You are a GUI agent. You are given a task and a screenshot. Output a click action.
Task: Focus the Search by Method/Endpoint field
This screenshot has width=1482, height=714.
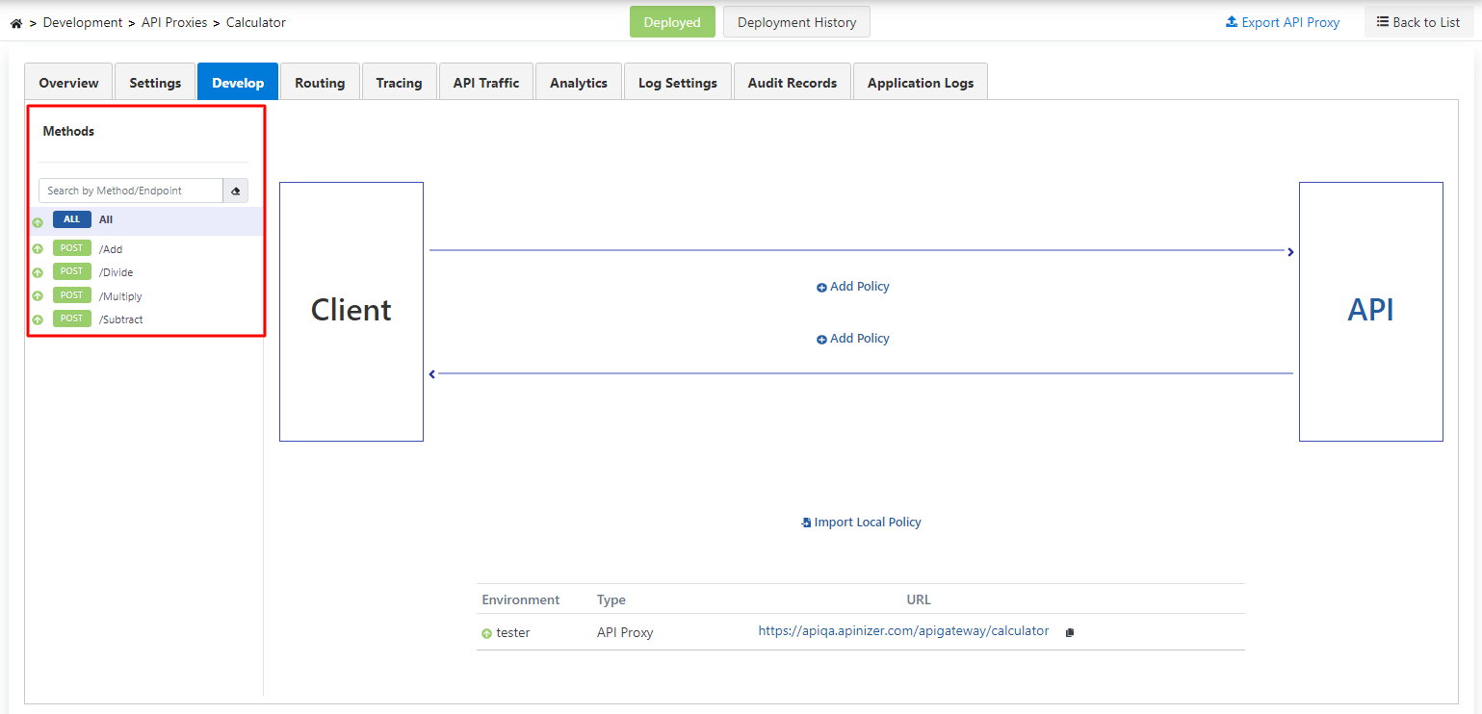pyautogui.click(x=131, y=191)
